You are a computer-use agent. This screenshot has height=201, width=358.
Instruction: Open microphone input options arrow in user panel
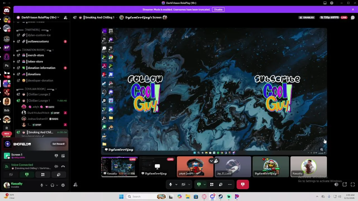pyautogui.click(x=46, y=185)
